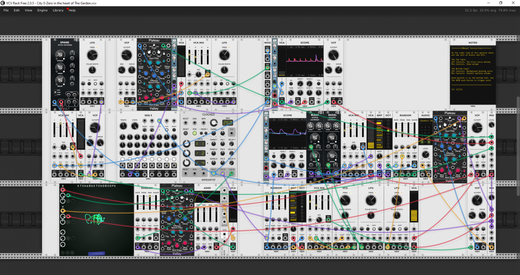Click the HOLD knob on SPANK
520x275 pixels.
pos(60,67)
